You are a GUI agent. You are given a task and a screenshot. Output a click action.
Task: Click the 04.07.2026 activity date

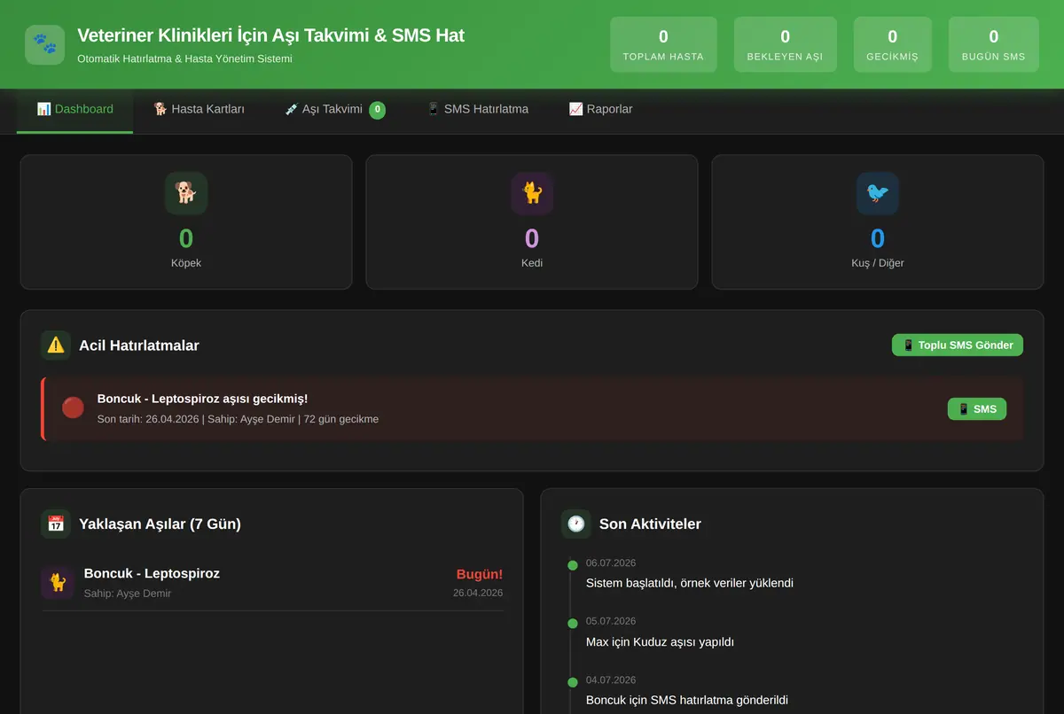coord(611,680)
